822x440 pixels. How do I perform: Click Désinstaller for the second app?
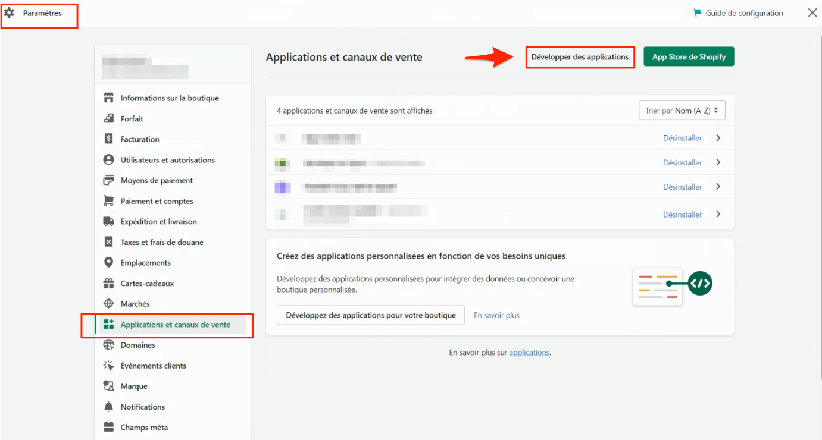click(682, 162)
